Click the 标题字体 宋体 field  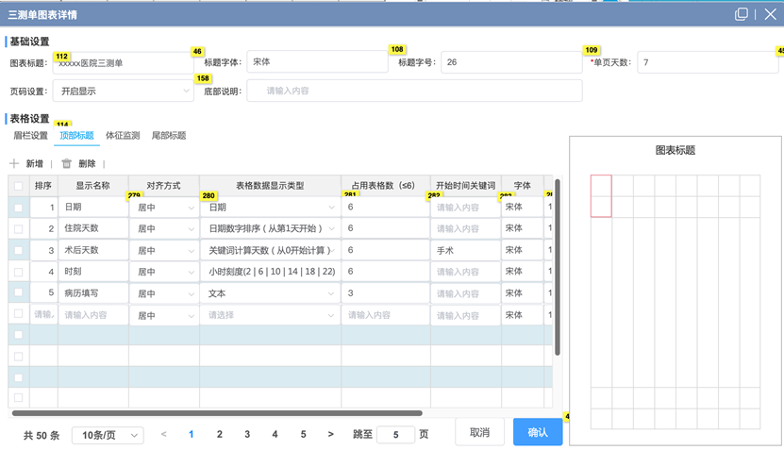pyautogui.click(x=318, y=61)
